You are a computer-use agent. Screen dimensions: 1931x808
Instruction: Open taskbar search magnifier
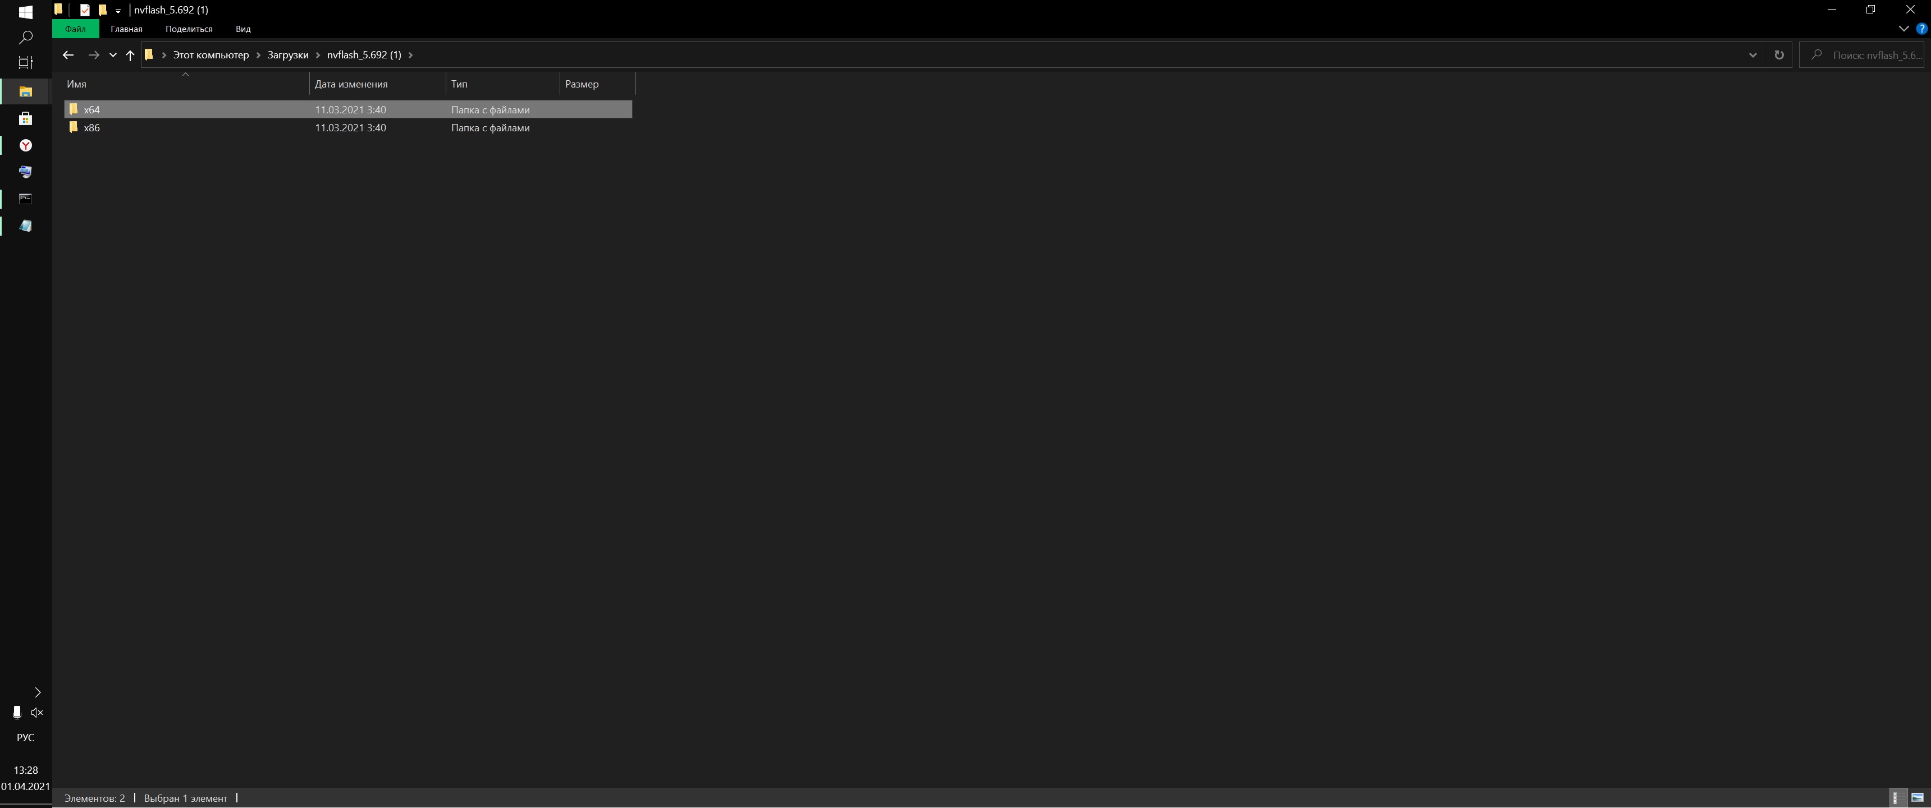click(x=25, y=36)
